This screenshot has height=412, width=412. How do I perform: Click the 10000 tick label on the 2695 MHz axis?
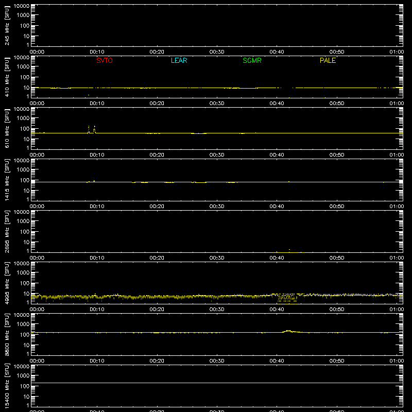pyautogui.click(x=22, y=212)
